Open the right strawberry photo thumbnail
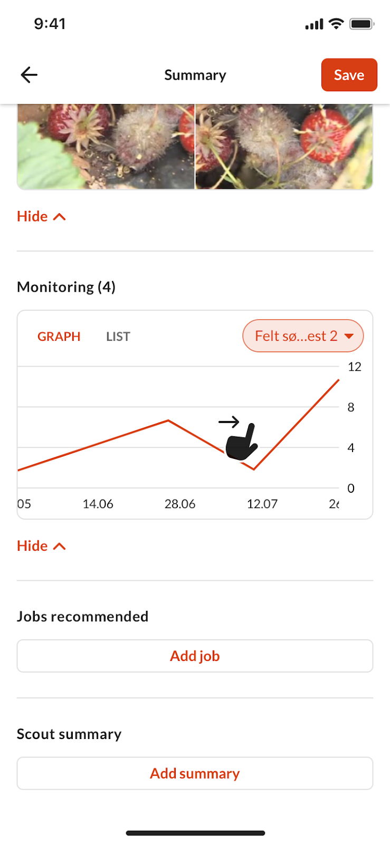Viewport: 390px width, 844px height. (284, 147)
